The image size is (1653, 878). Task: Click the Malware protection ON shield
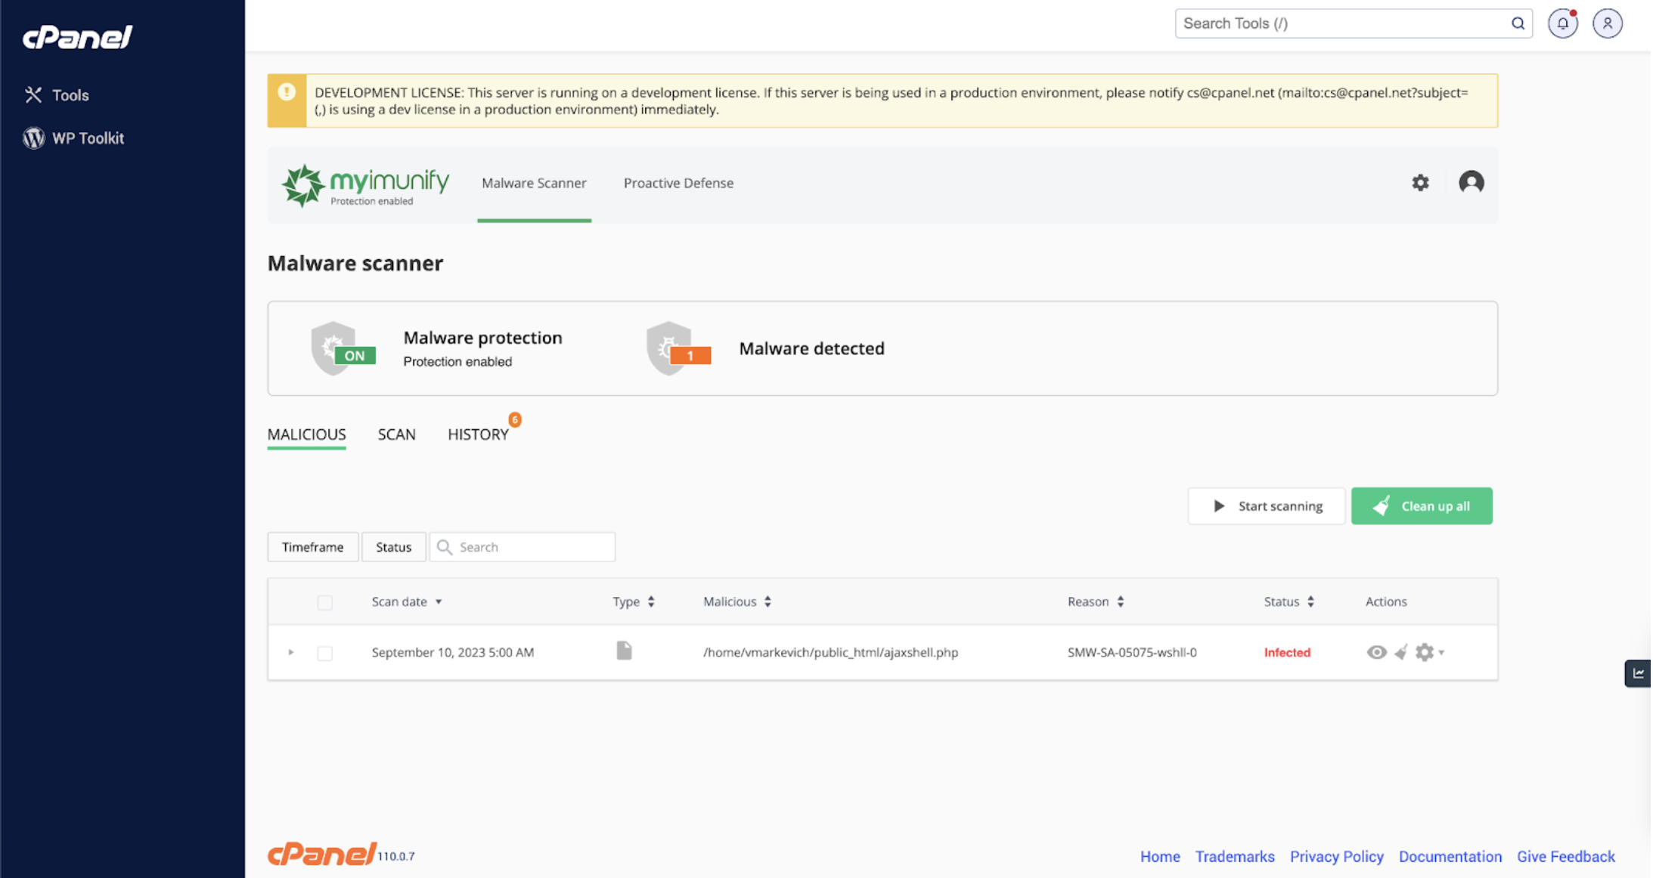click(343, 348)
